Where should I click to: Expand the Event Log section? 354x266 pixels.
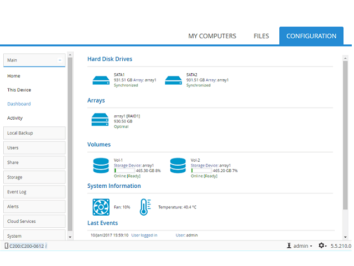[x=34, y=192]
